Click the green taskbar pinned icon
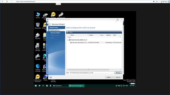Screen dimensions: 170x95 click(x=47, y=86)
